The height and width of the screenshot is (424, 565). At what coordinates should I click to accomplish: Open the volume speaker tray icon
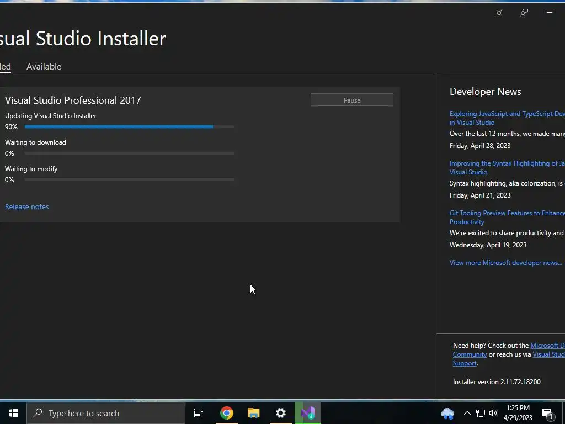click(493, 413)
